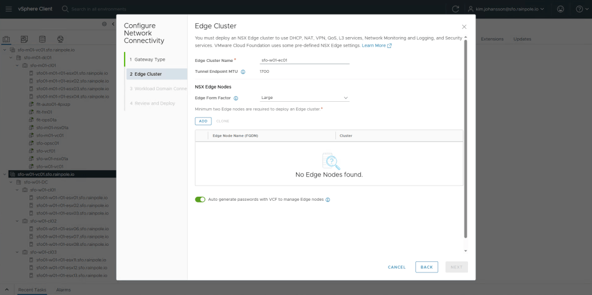This screenshot has width=592, height=295.
Task: Click the ADD button for Edge nodes
Action: [203, 121]
